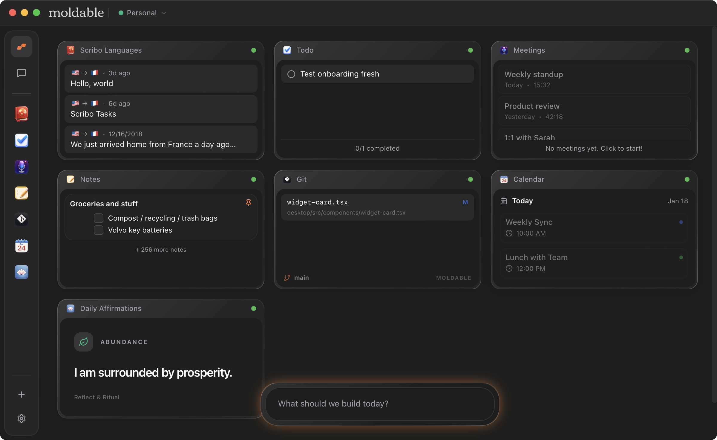
Task: Open Daily Affirmations lotus sidebar icon
Action: click(22, 272)
